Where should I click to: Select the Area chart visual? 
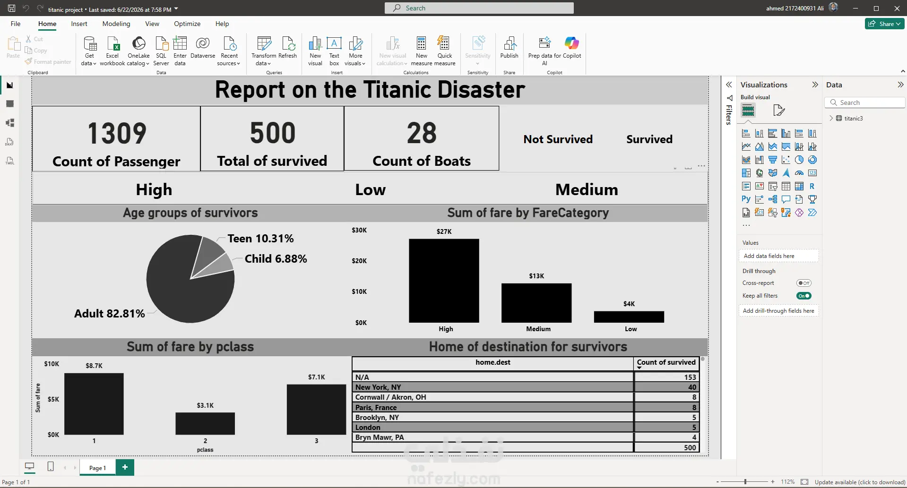pyautogui.click(x=760, y=146)
